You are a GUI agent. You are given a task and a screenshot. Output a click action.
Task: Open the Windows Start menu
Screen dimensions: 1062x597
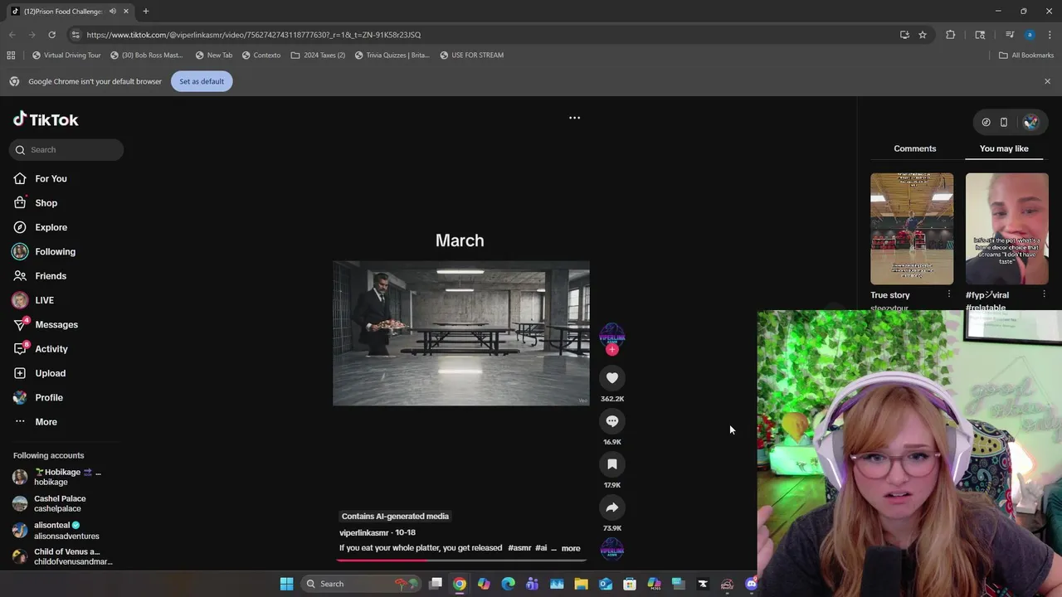click(x=286, y=584)
